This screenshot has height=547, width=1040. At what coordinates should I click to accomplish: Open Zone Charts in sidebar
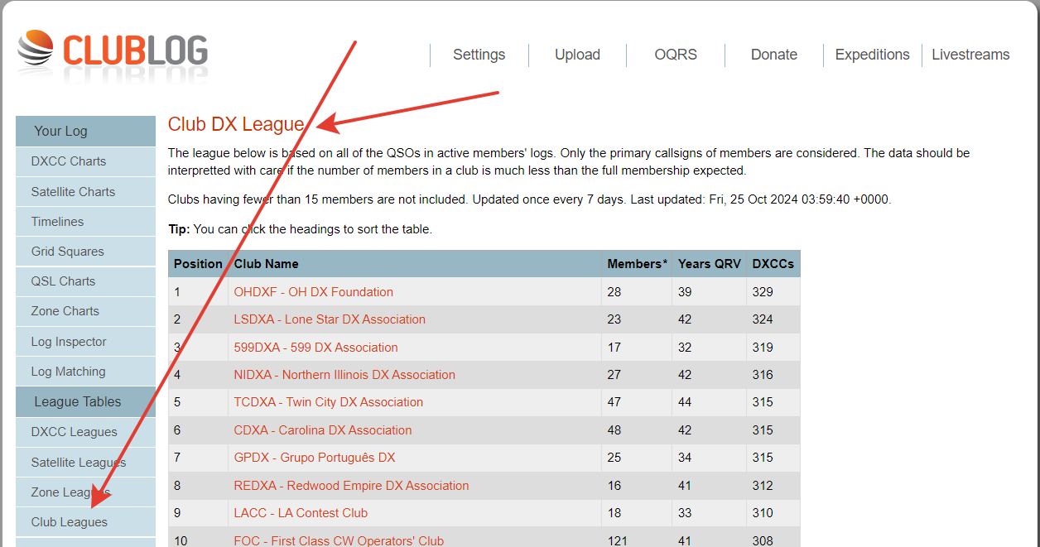click(85, 311)
